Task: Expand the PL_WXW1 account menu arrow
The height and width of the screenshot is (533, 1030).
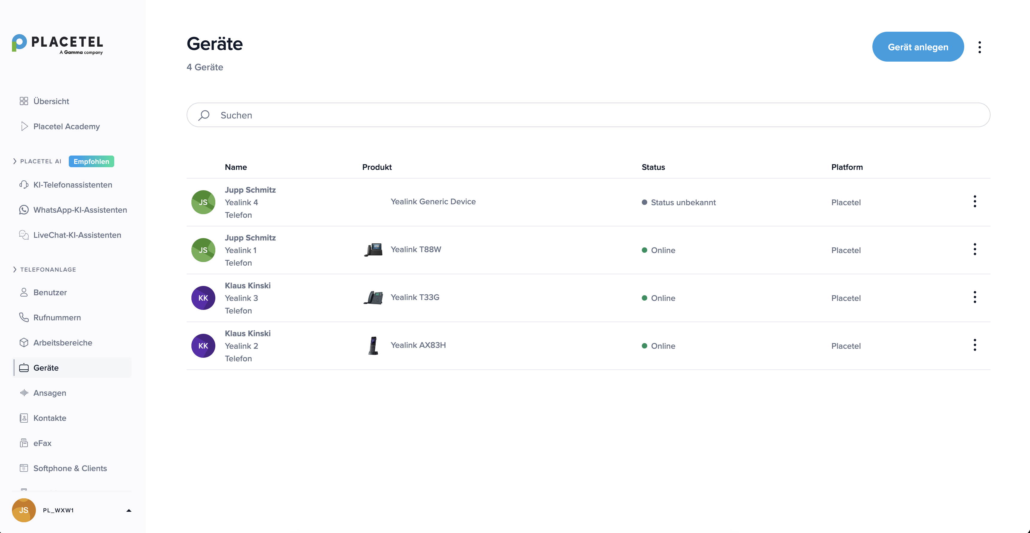Action: click(x=129, y=510)
